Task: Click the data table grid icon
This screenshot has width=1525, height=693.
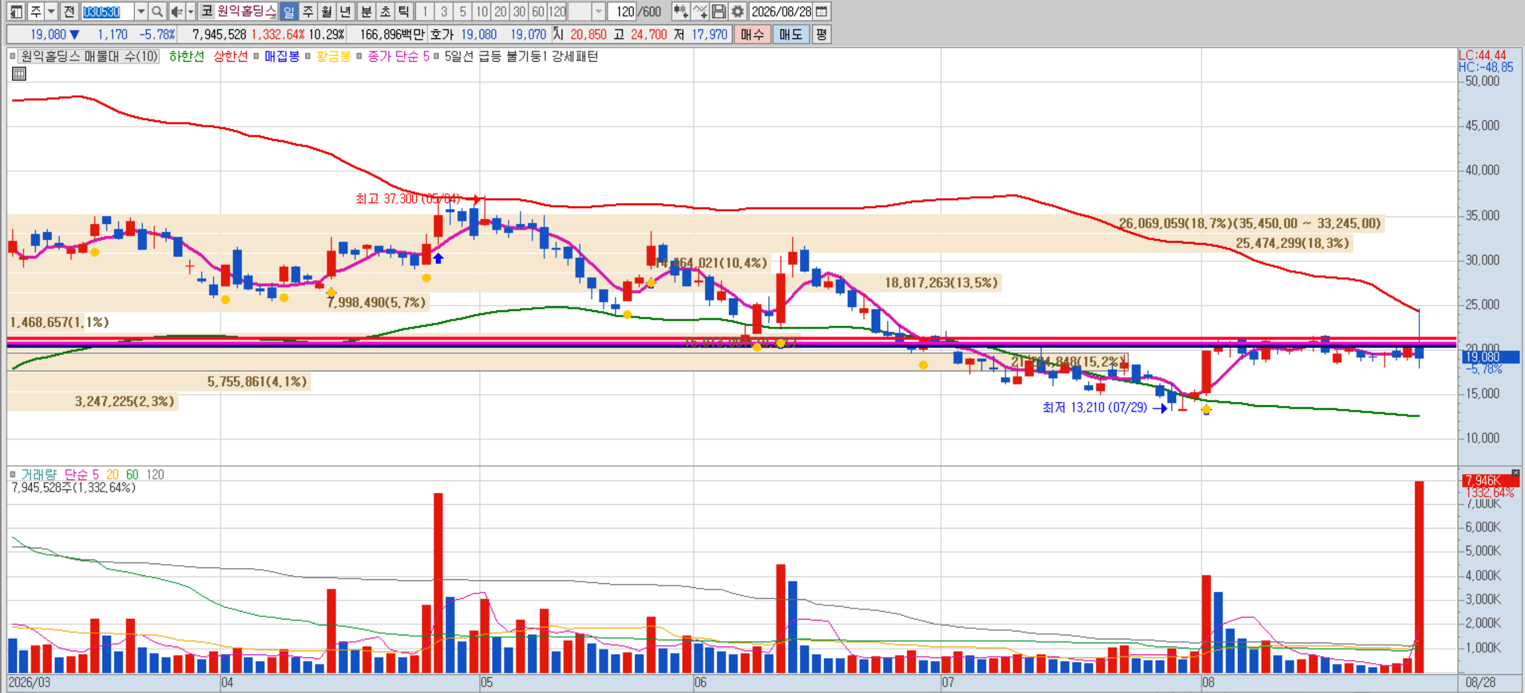Action: click(x=19, y=74)
